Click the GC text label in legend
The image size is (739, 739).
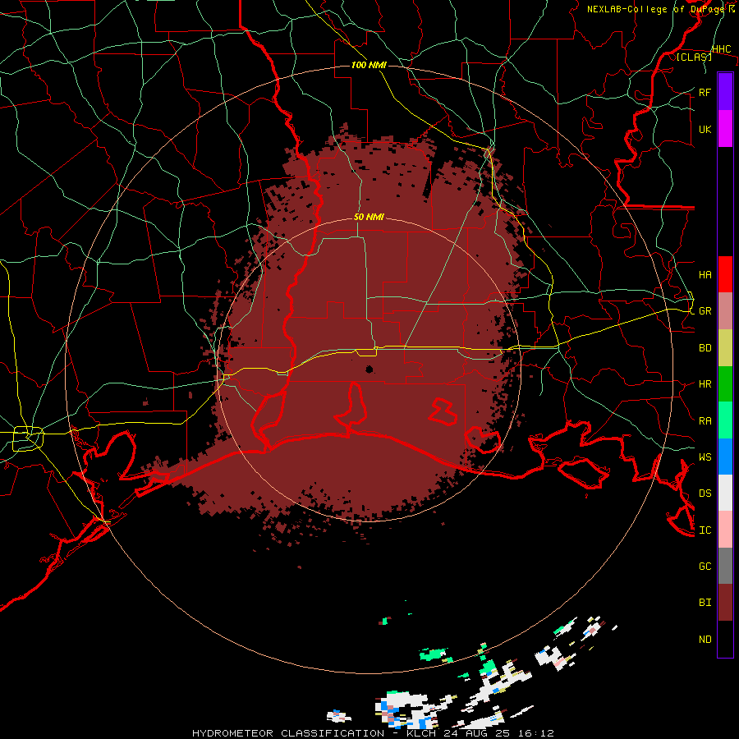[705, 567]
